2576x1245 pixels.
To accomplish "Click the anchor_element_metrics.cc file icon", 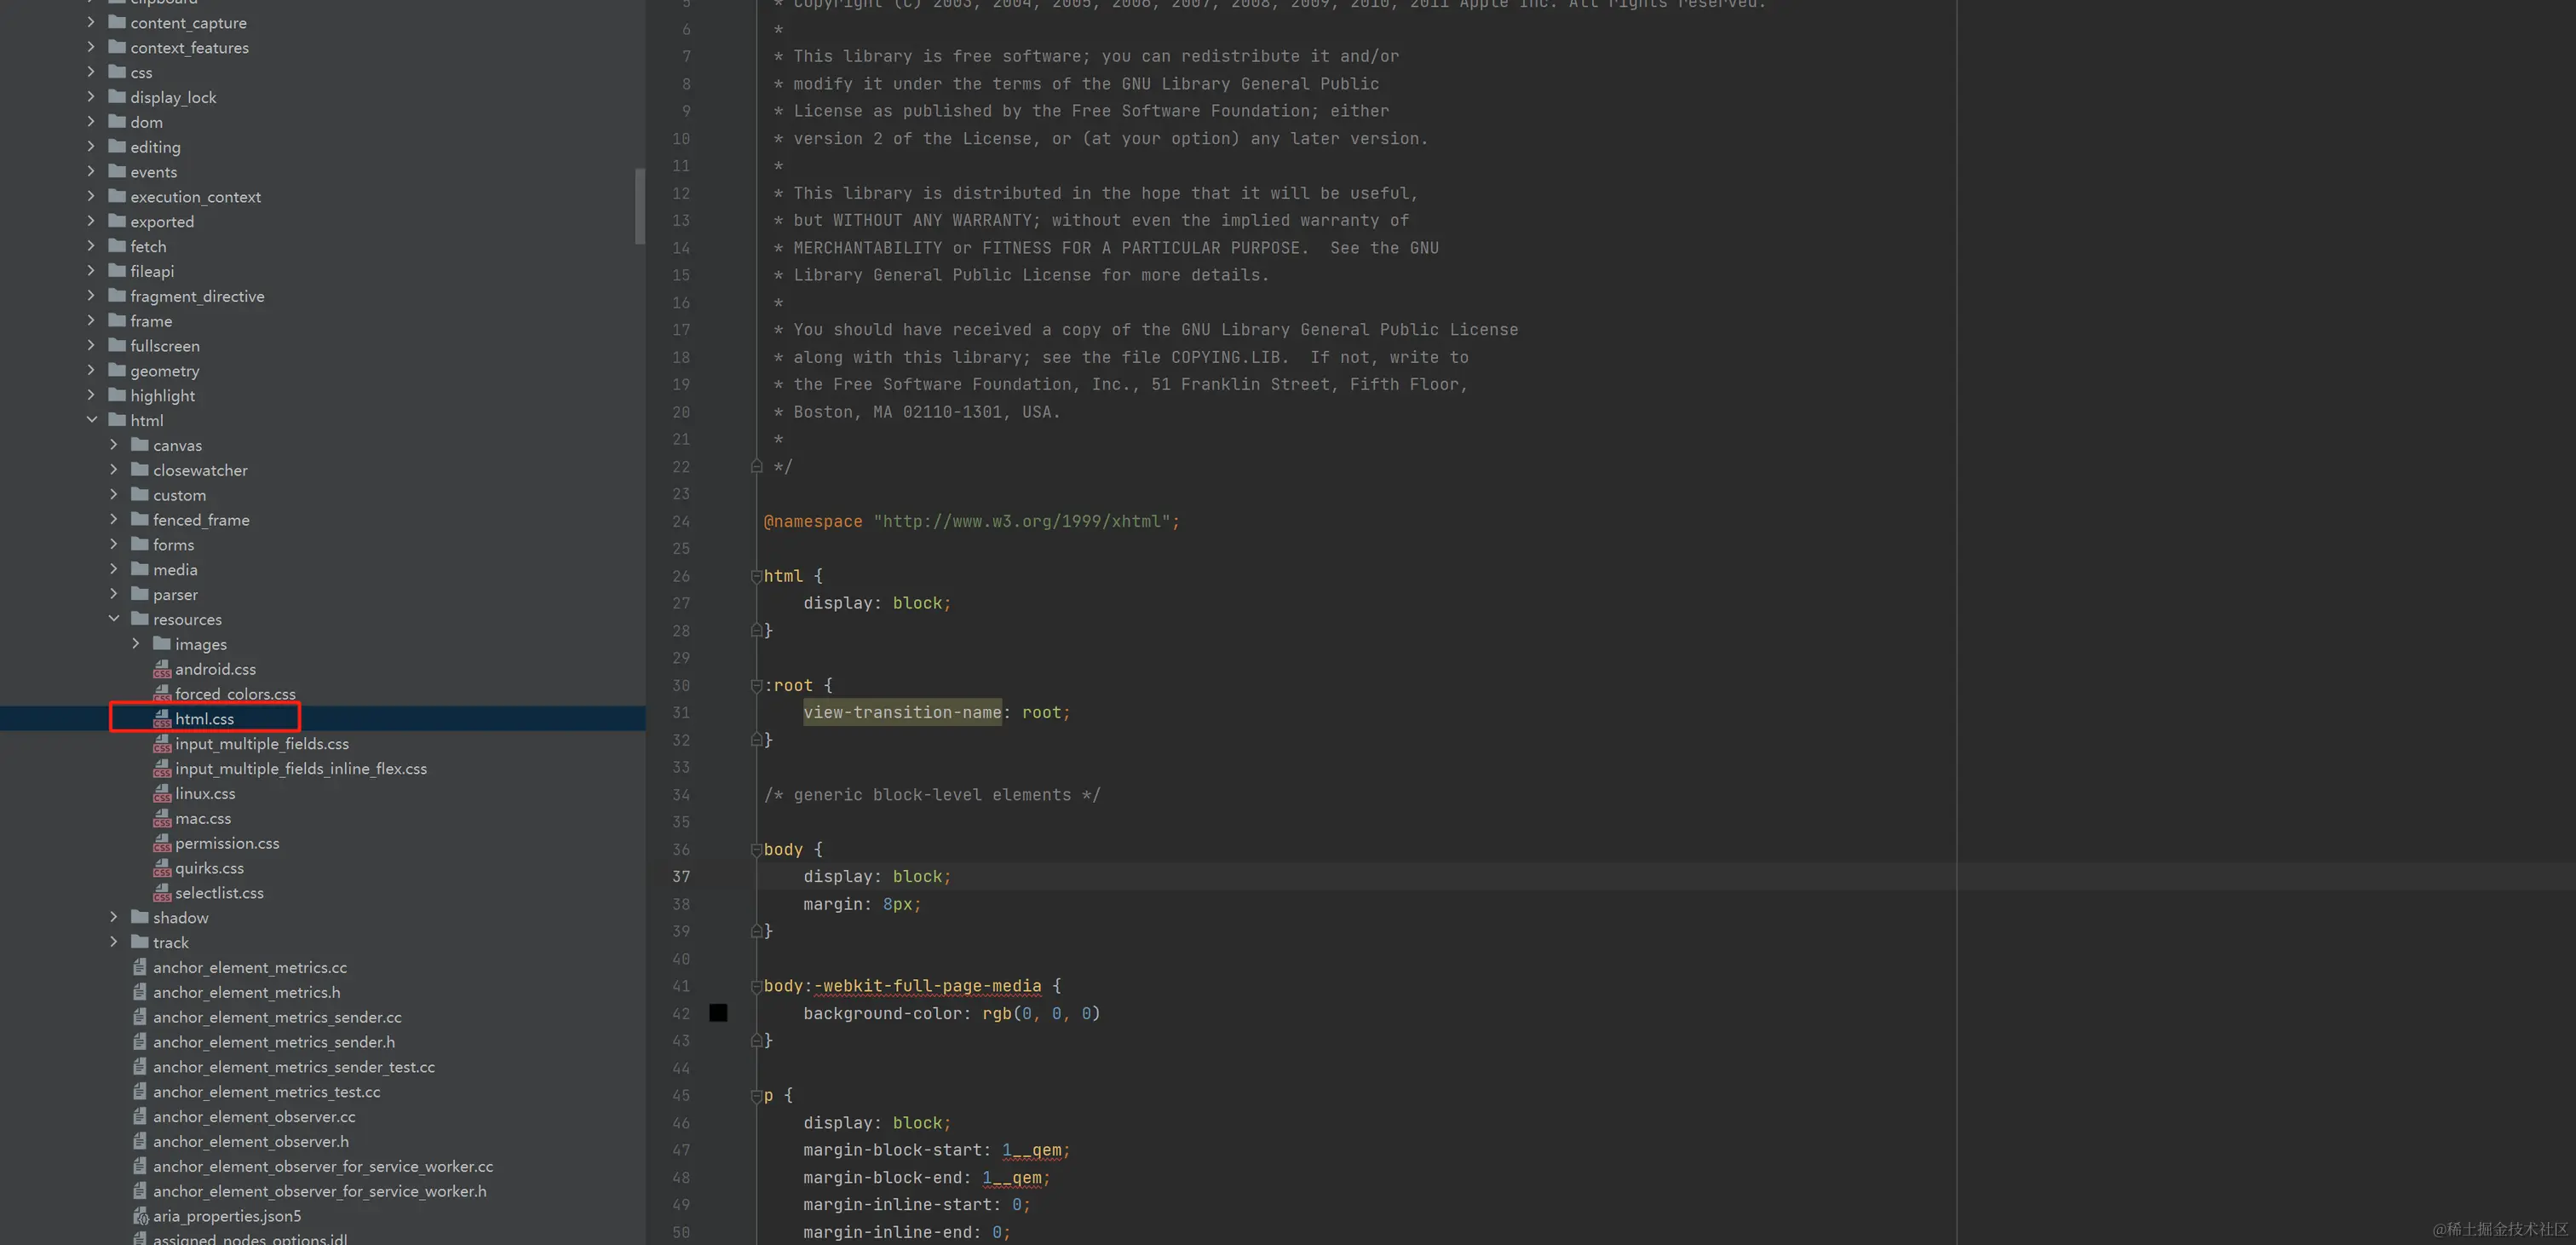I will coord(141,967).
